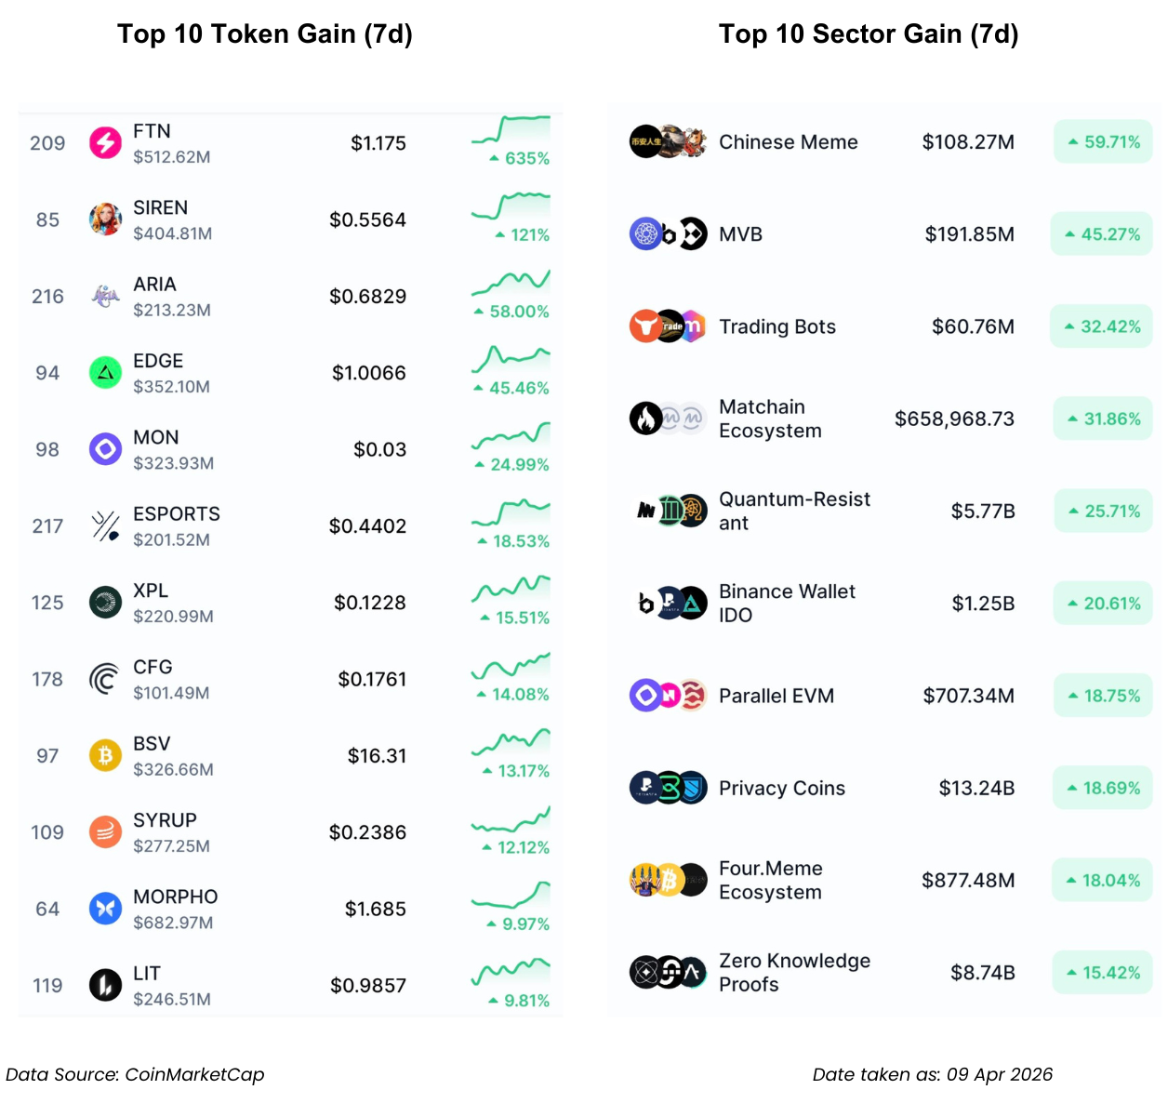The image size is (1168, 1103).
Task: Click the CFG spiral token icon
Action: pyautogui.click(x=105, y=679)
